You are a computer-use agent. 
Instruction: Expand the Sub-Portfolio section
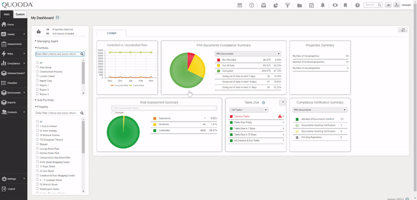point(44,100)
